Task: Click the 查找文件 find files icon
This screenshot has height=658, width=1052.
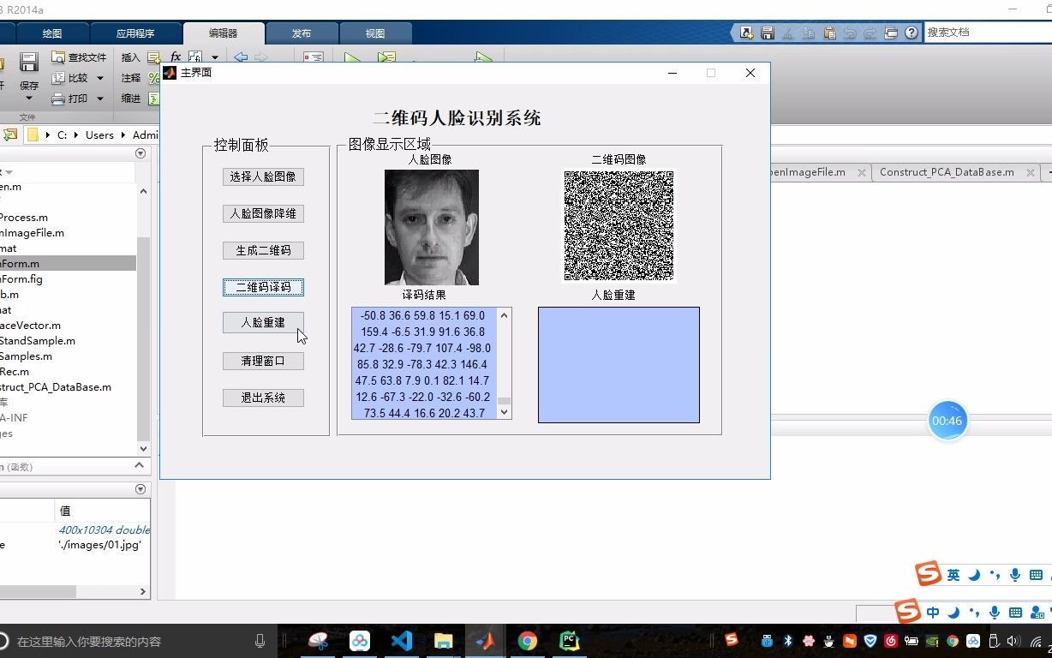Action: click(60, 57)
